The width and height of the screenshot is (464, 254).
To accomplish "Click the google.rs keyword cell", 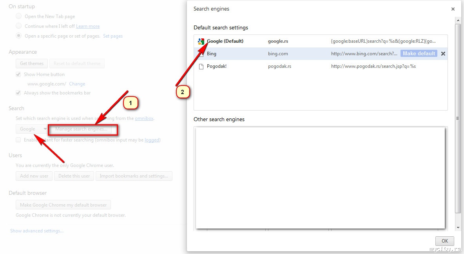I will click(278, 41).
